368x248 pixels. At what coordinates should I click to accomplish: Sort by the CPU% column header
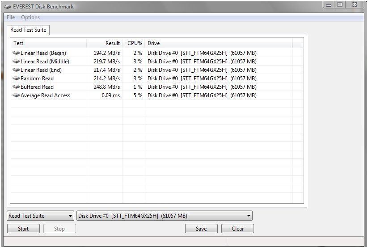point(134,43)
